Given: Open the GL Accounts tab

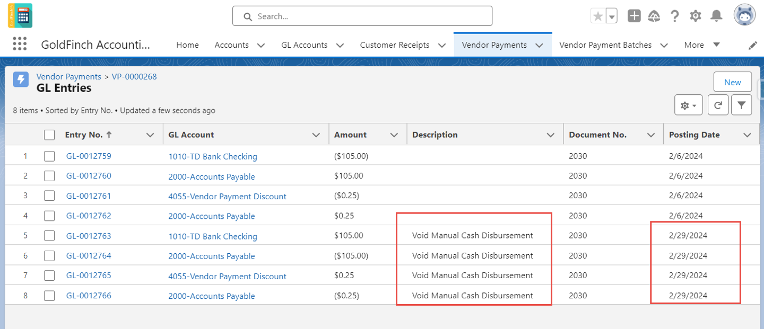Looking at the screenshot, I should 304,45.
